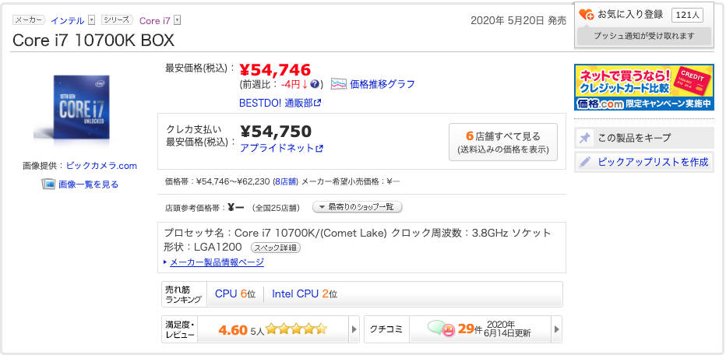Click external link icon beside アプライドネット
The width and height of the screenshot is (726, 355).
[x=319, y=149]
